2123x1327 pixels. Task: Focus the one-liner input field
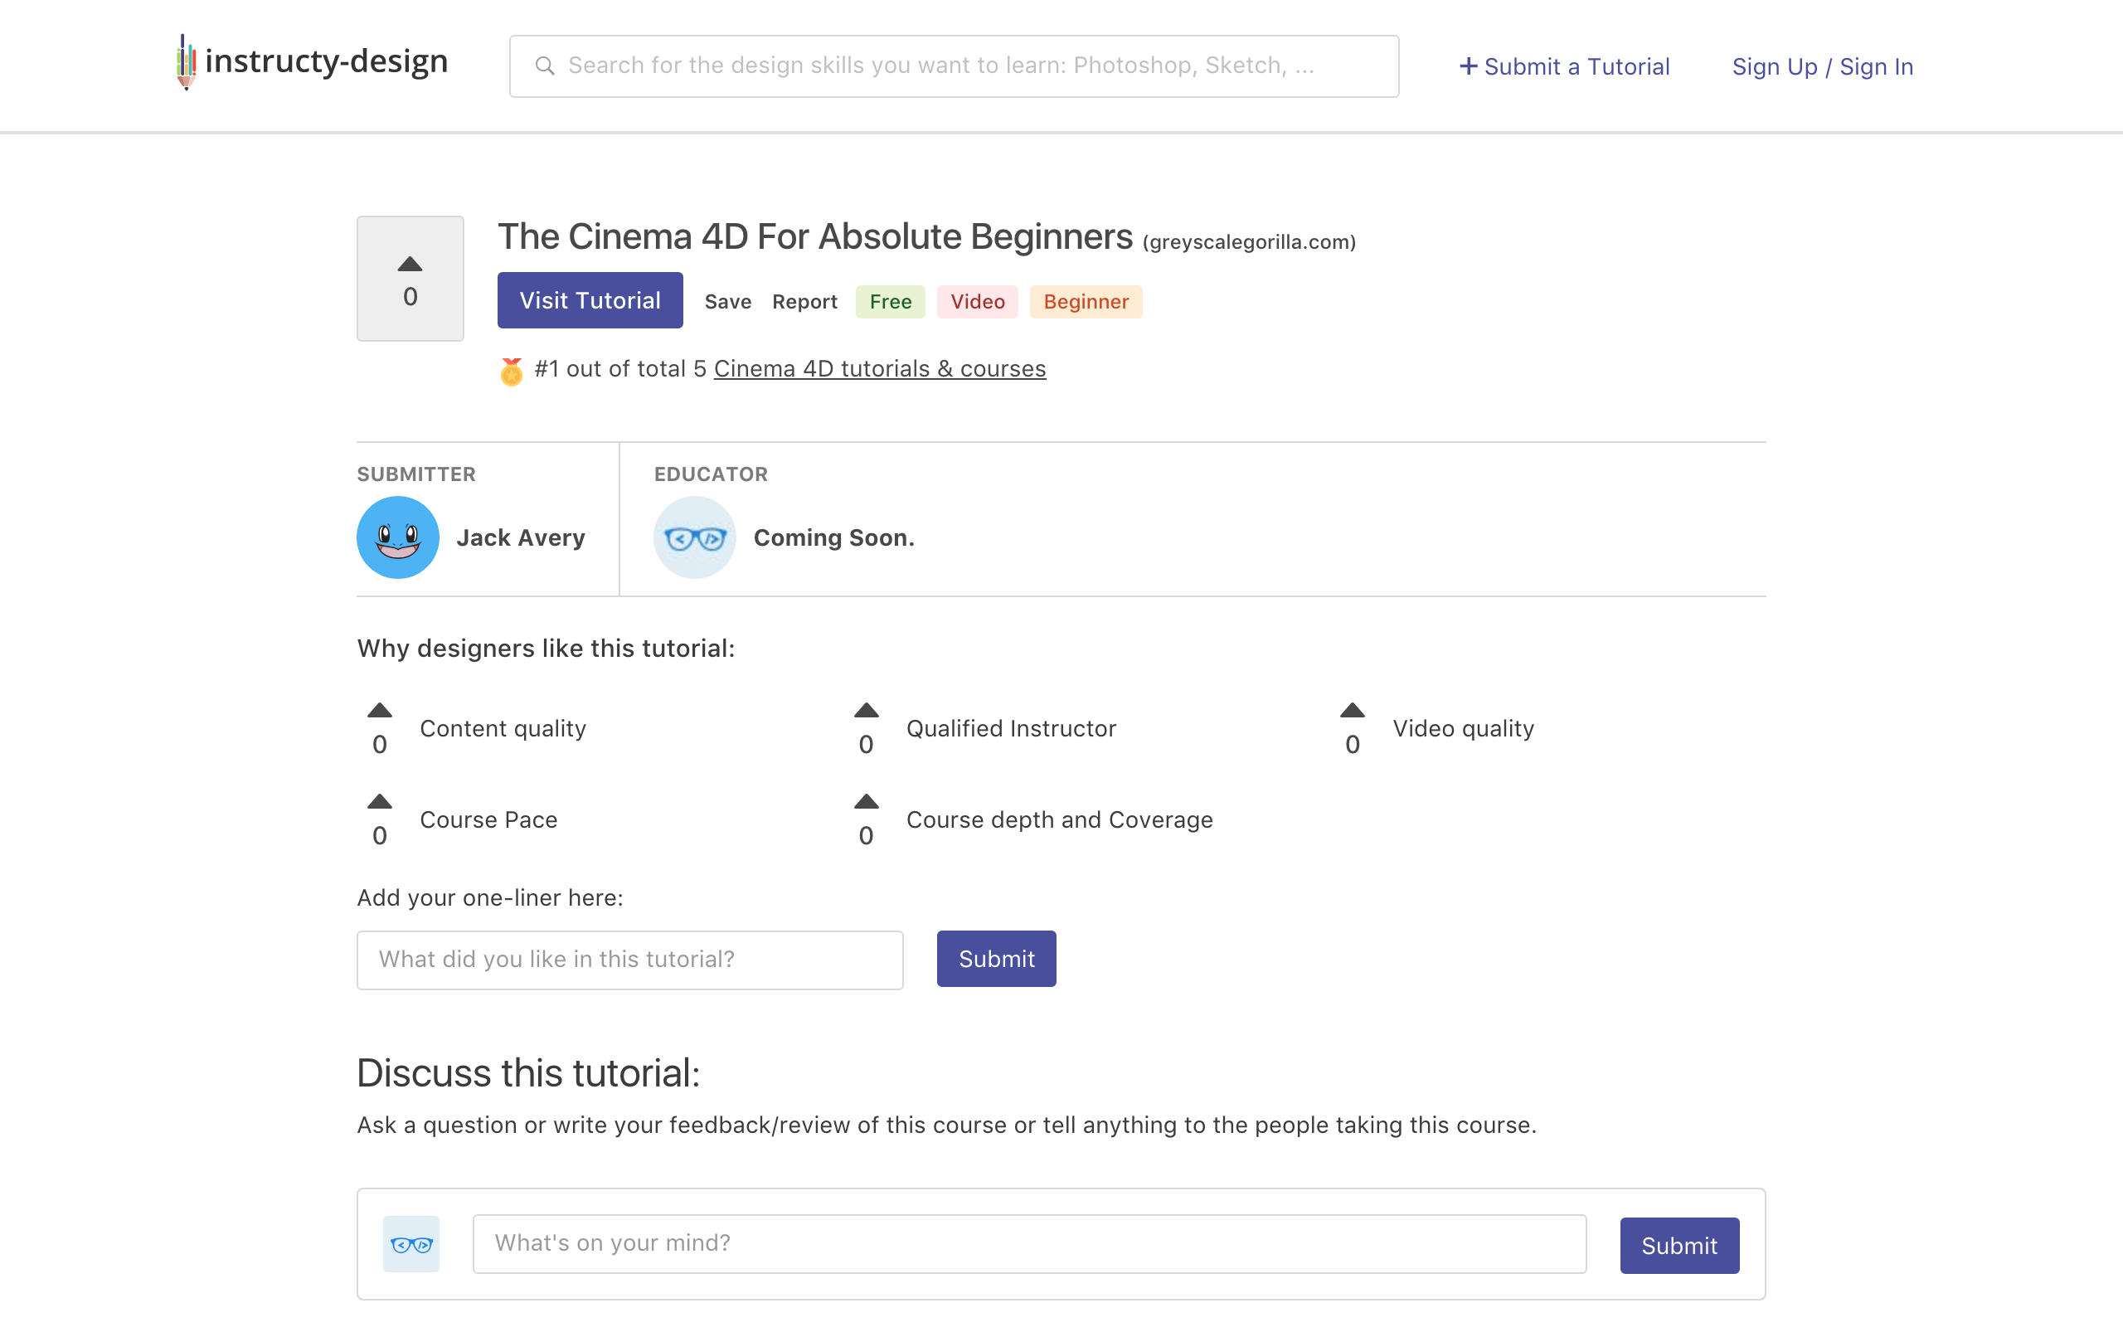629,960
